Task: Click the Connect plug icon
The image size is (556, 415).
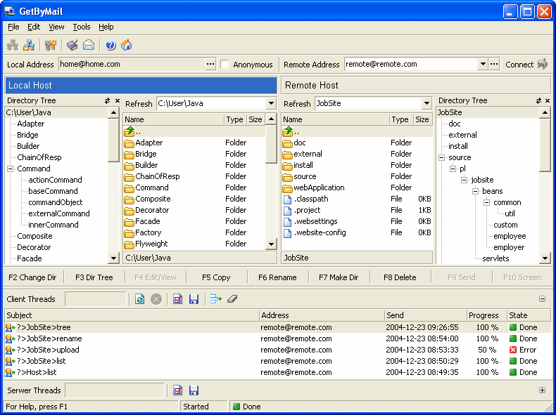Action: 543,64
